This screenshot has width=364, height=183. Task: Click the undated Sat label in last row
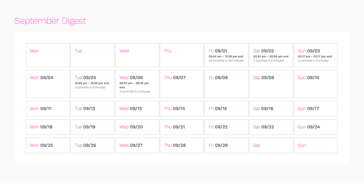257,145
